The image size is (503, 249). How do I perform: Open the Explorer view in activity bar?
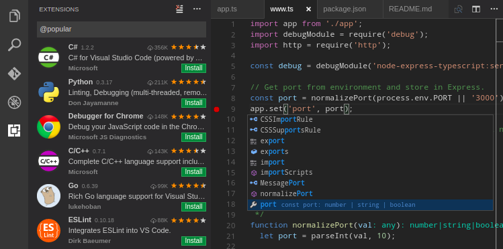tap(14, 15)
